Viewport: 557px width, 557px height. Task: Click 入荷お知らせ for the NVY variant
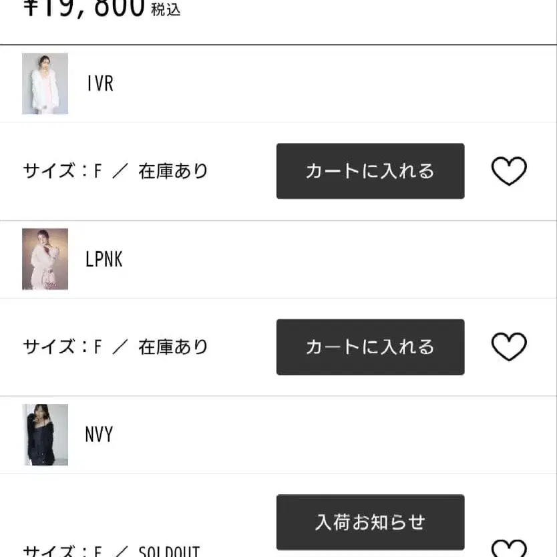click(370, 522)
